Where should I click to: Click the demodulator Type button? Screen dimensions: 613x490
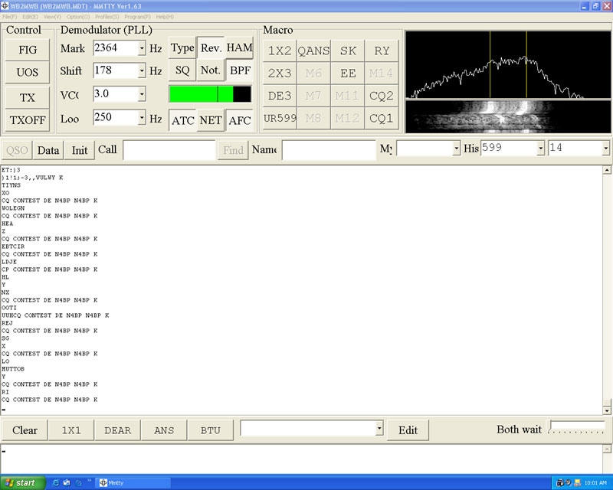[x=182, y=47]
